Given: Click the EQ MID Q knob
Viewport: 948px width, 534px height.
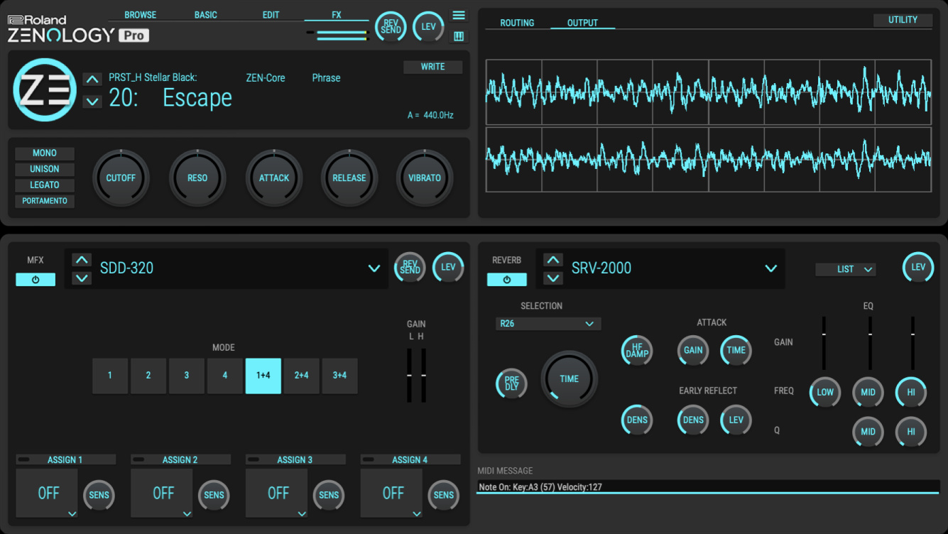Looking at the screenshot, I should point(868,432).
